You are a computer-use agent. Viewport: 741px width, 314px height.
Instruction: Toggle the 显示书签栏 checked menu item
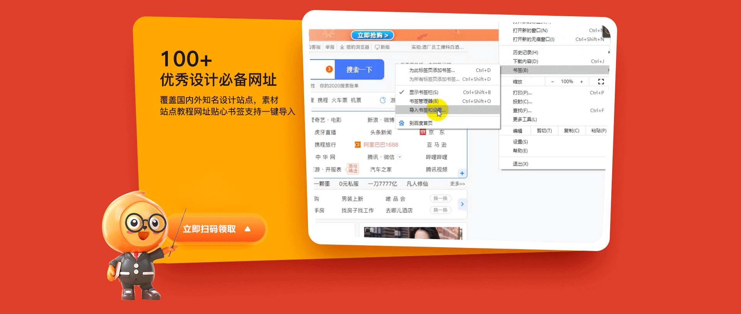point(423,92)
